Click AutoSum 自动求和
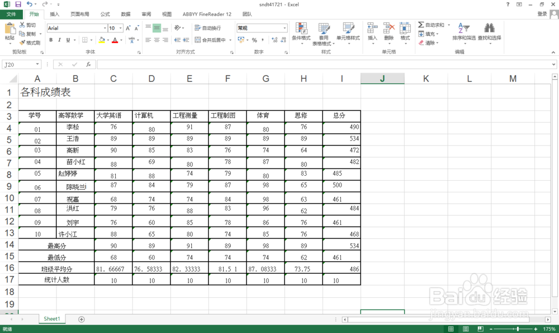Viewport: 559px width, 333px height. [432, 25]
